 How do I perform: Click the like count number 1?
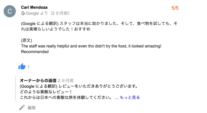(x=28, y=67)
